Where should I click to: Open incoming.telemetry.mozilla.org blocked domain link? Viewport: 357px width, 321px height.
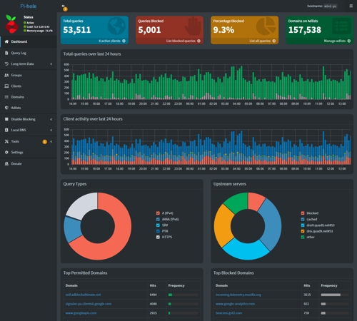point(238,295)
